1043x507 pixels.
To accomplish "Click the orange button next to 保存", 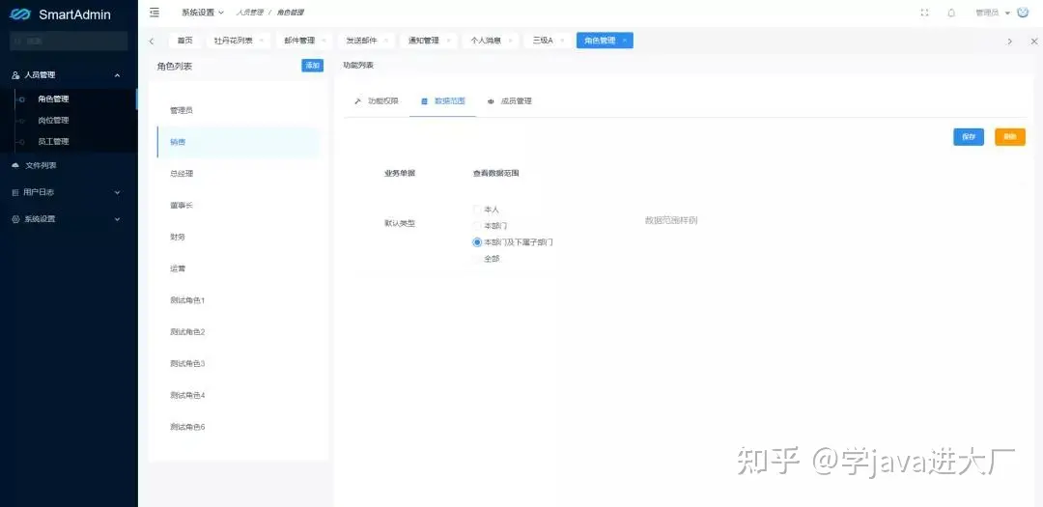I will tap(1010, 136).
